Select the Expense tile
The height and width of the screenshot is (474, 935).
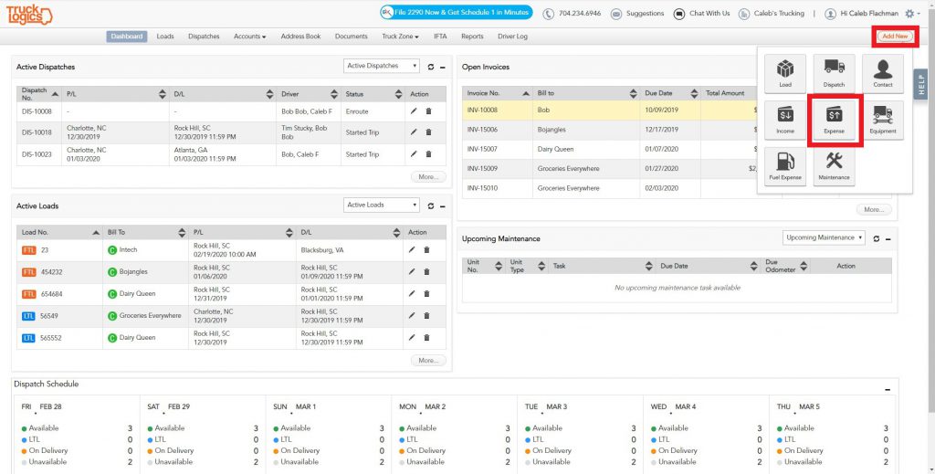click(834, 120)
